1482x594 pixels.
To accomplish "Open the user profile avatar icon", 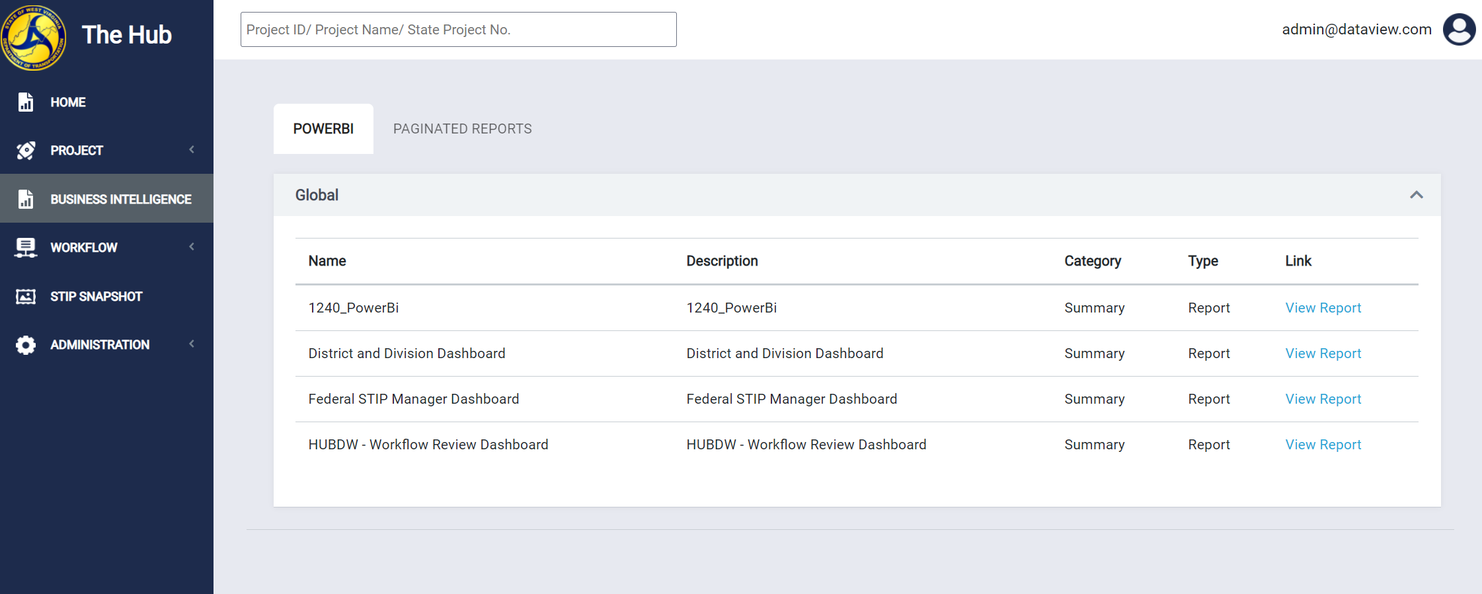I will [1459, 30].
